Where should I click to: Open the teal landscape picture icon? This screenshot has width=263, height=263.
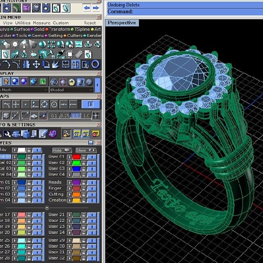pos(79,44)
